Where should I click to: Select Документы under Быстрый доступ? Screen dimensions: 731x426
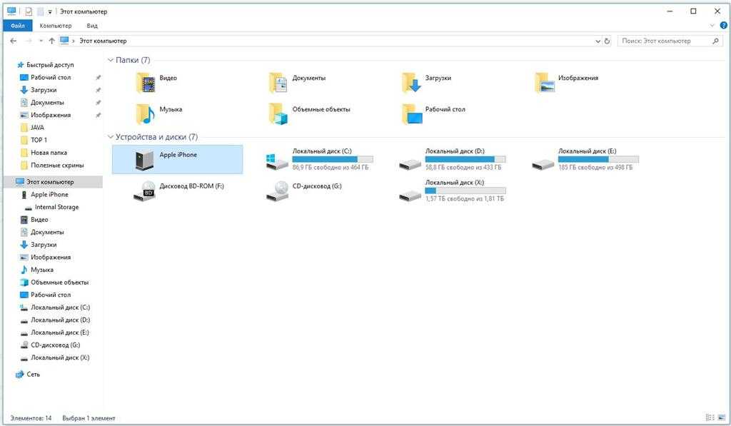[47, 103]
